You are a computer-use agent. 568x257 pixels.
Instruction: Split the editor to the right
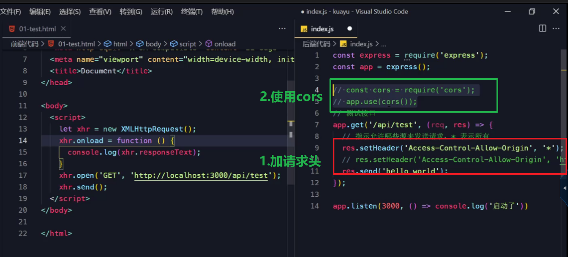[542, 28]
